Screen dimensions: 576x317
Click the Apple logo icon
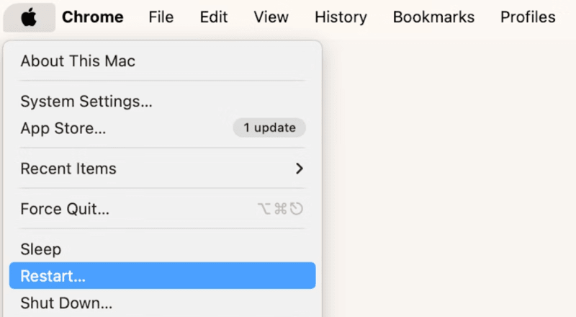point(29,17)
